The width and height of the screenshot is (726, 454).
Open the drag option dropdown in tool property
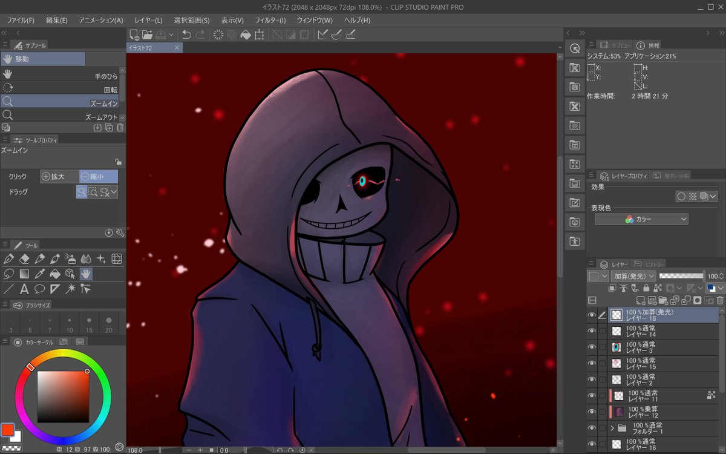click(114, 192)
